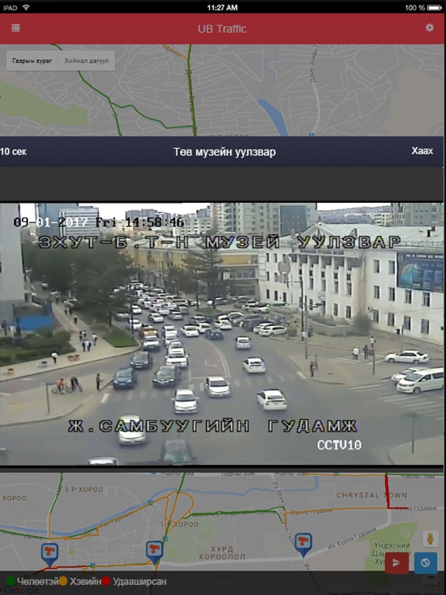The height and width of the screenshot is (595, 446).
Task: Click the CCTV10 traffic camera video frame
Action: click(221, 334)
